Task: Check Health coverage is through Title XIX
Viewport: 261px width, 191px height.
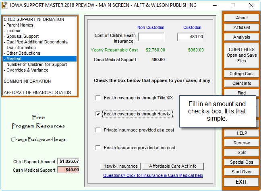Action: pyautogui.click(x=98, y=98)
